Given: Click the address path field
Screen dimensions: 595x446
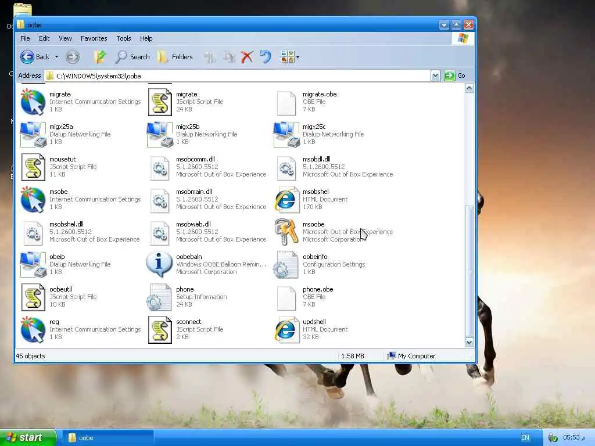Looking at the screenshot, I should click(x=238, y=76).
